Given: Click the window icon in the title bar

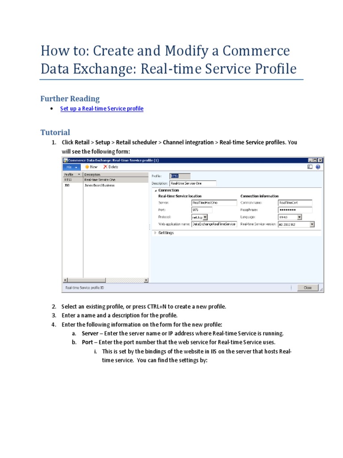Looking at the screenshot, I should click(65, 160).
